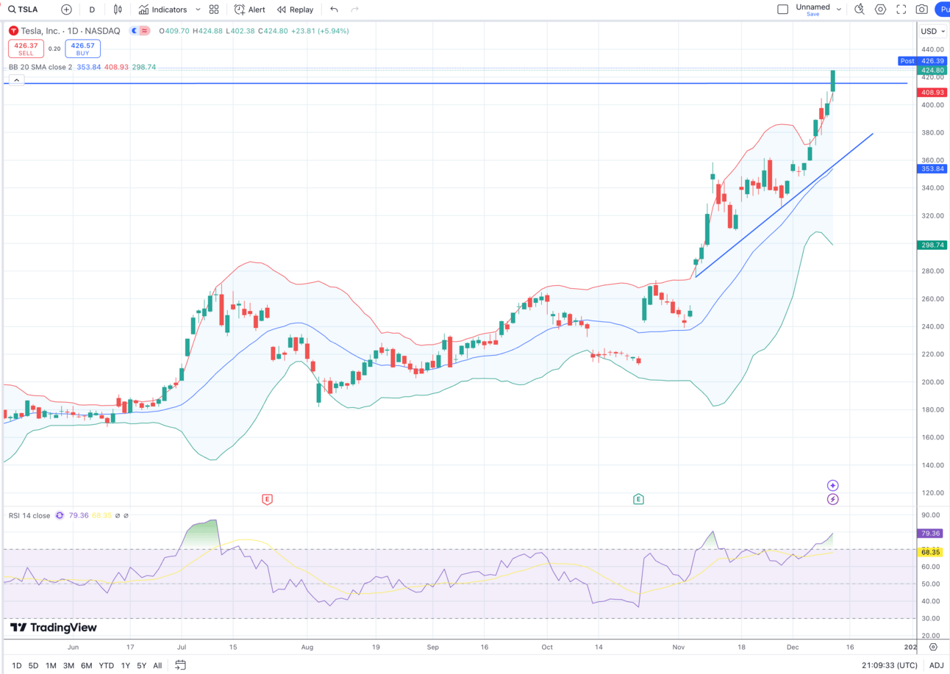Select the 1D date range
Screen dimensions: 950x674
point(16,666)
